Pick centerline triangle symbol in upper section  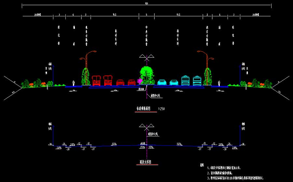click(147, 58)
